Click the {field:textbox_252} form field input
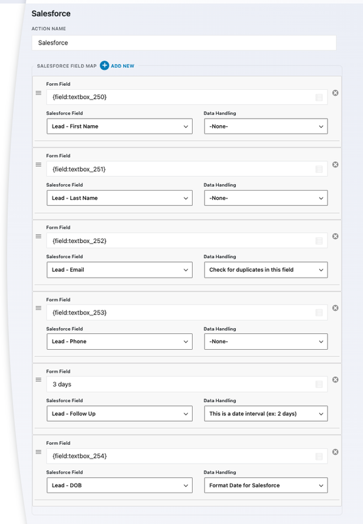The width and height of the screenshot is (363, 524). pos(187,240)
